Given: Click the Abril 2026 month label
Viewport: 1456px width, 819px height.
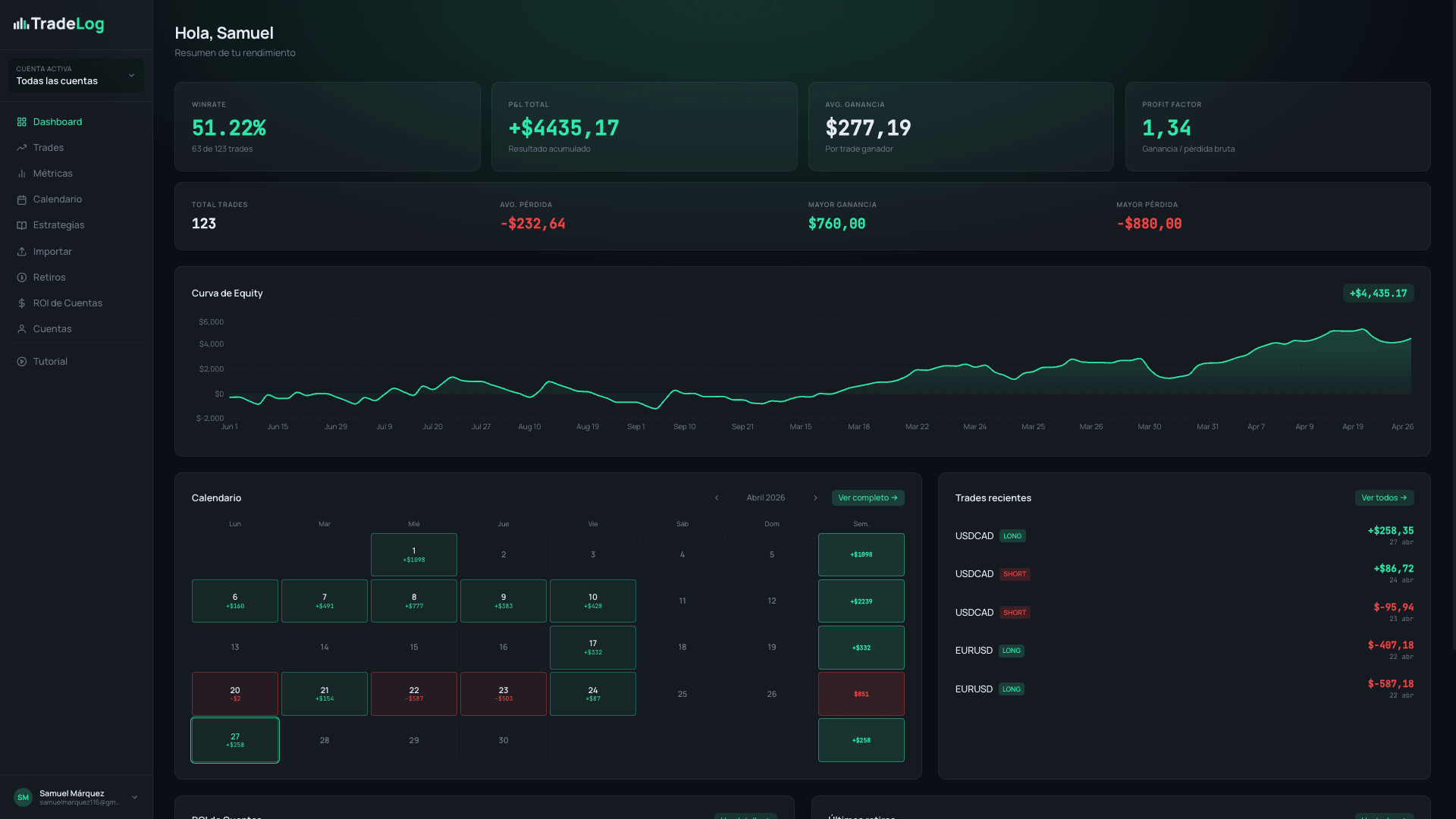Looking at the screenshot, I should pos(766,498).
